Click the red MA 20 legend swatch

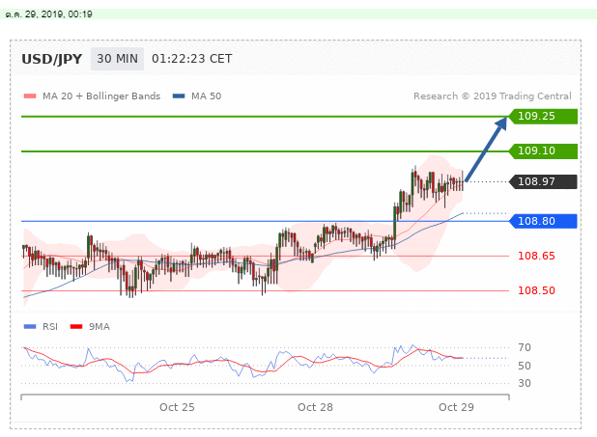pyautogui.click(x=30, y=96)
